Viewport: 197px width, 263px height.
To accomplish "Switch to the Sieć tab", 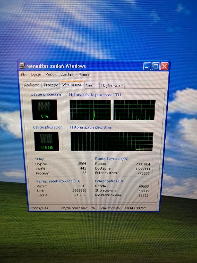I will [x=92, y=85].
